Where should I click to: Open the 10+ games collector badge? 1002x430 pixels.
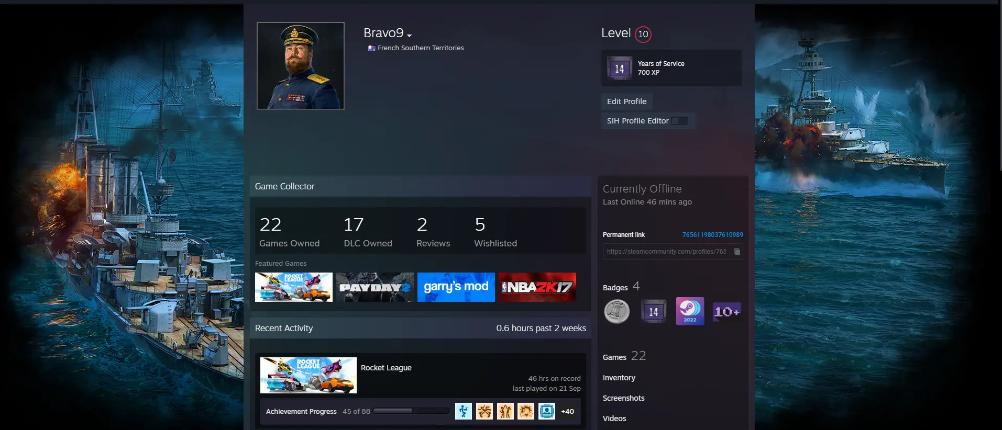(x=727, y=312)
